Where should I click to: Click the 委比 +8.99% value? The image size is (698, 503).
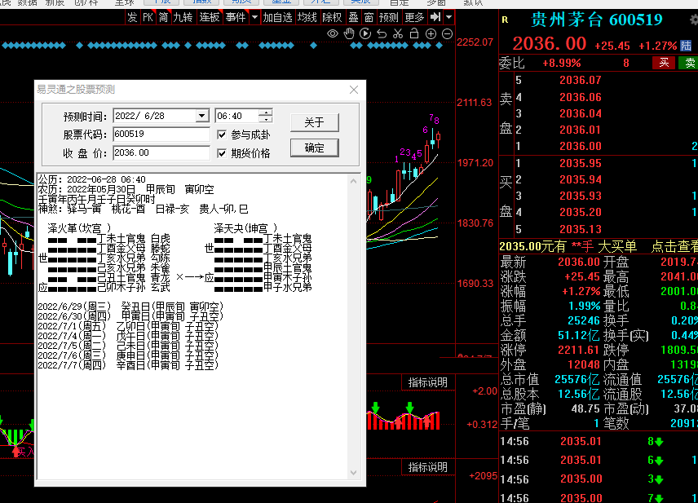click(561, 64)
